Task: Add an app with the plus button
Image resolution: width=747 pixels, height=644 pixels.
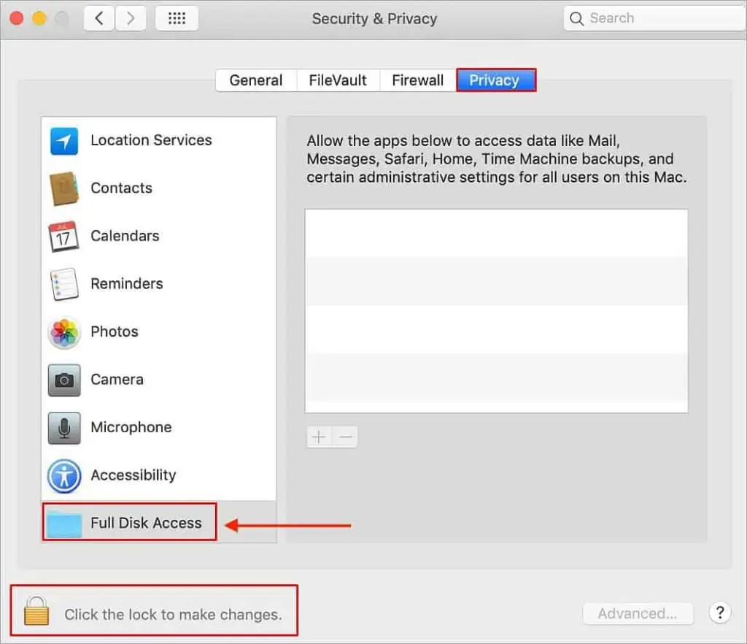Action: tap(319, 436)
